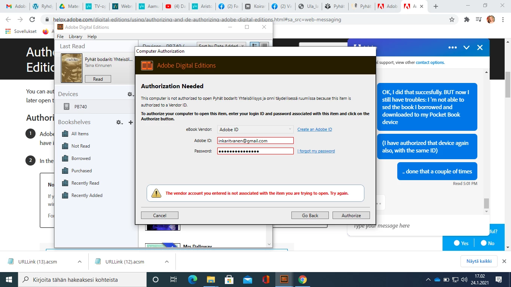
Task: Click the chat conversation scrollbar thumb
Action: (486, 203)
